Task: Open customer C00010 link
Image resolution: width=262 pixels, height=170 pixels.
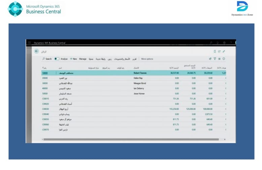Action: pyautogui.click(x=45, y=99)
